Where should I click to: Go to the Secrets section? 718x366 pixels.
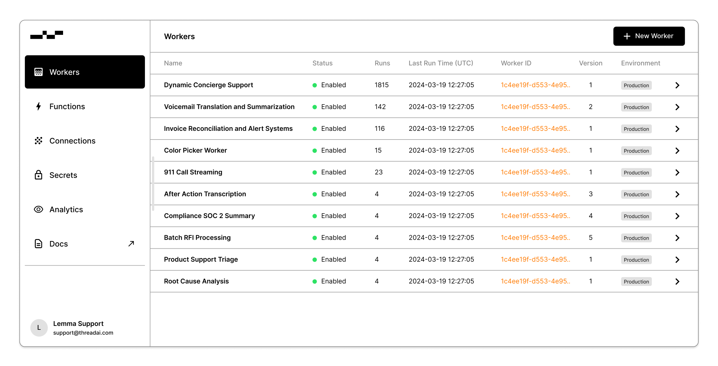pyautogui.click(x=63, y=175)
